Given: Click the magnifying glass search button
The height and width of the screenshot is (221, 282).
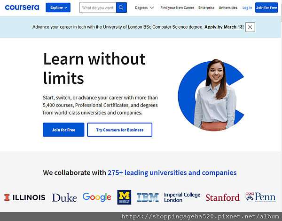Looking at the screenshot, I should click(x=121, y=8).
